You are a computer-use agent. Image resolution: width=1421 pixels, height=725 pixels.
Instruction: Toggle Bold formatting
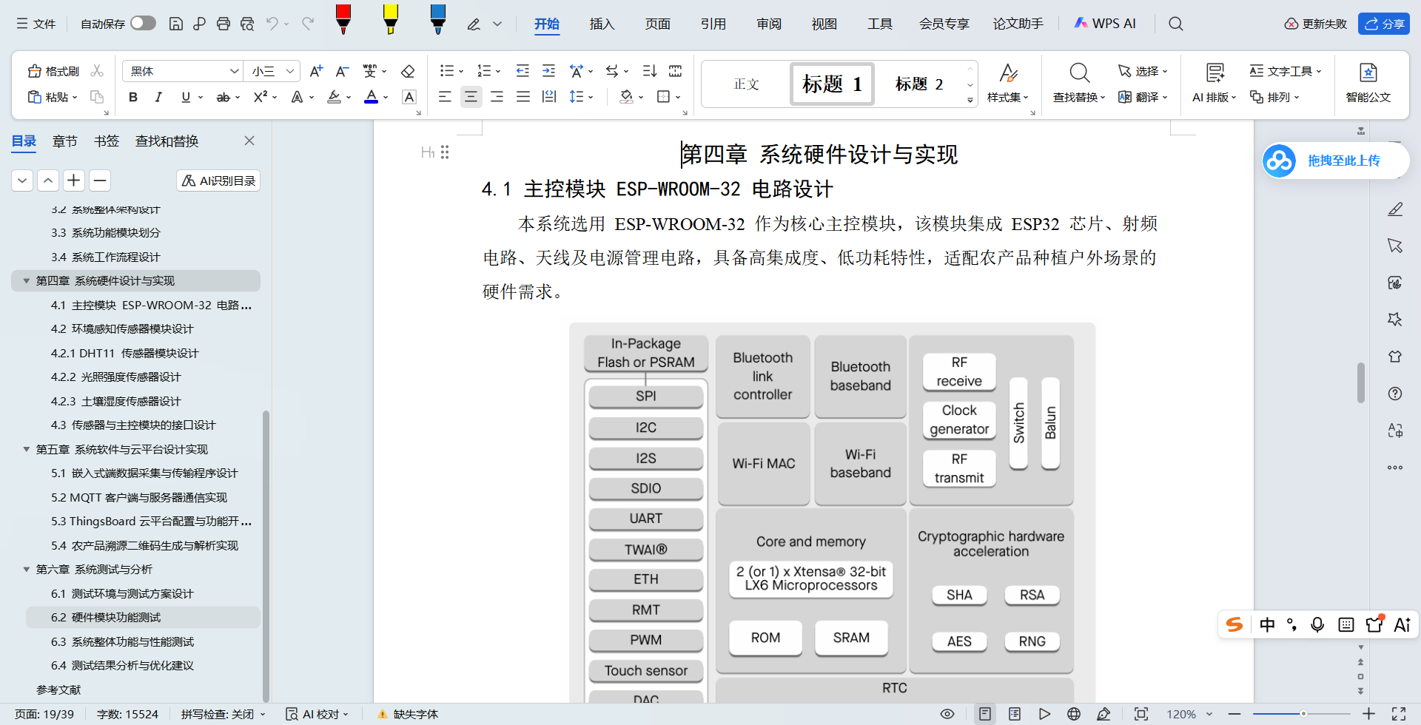(x=133, y=97)
